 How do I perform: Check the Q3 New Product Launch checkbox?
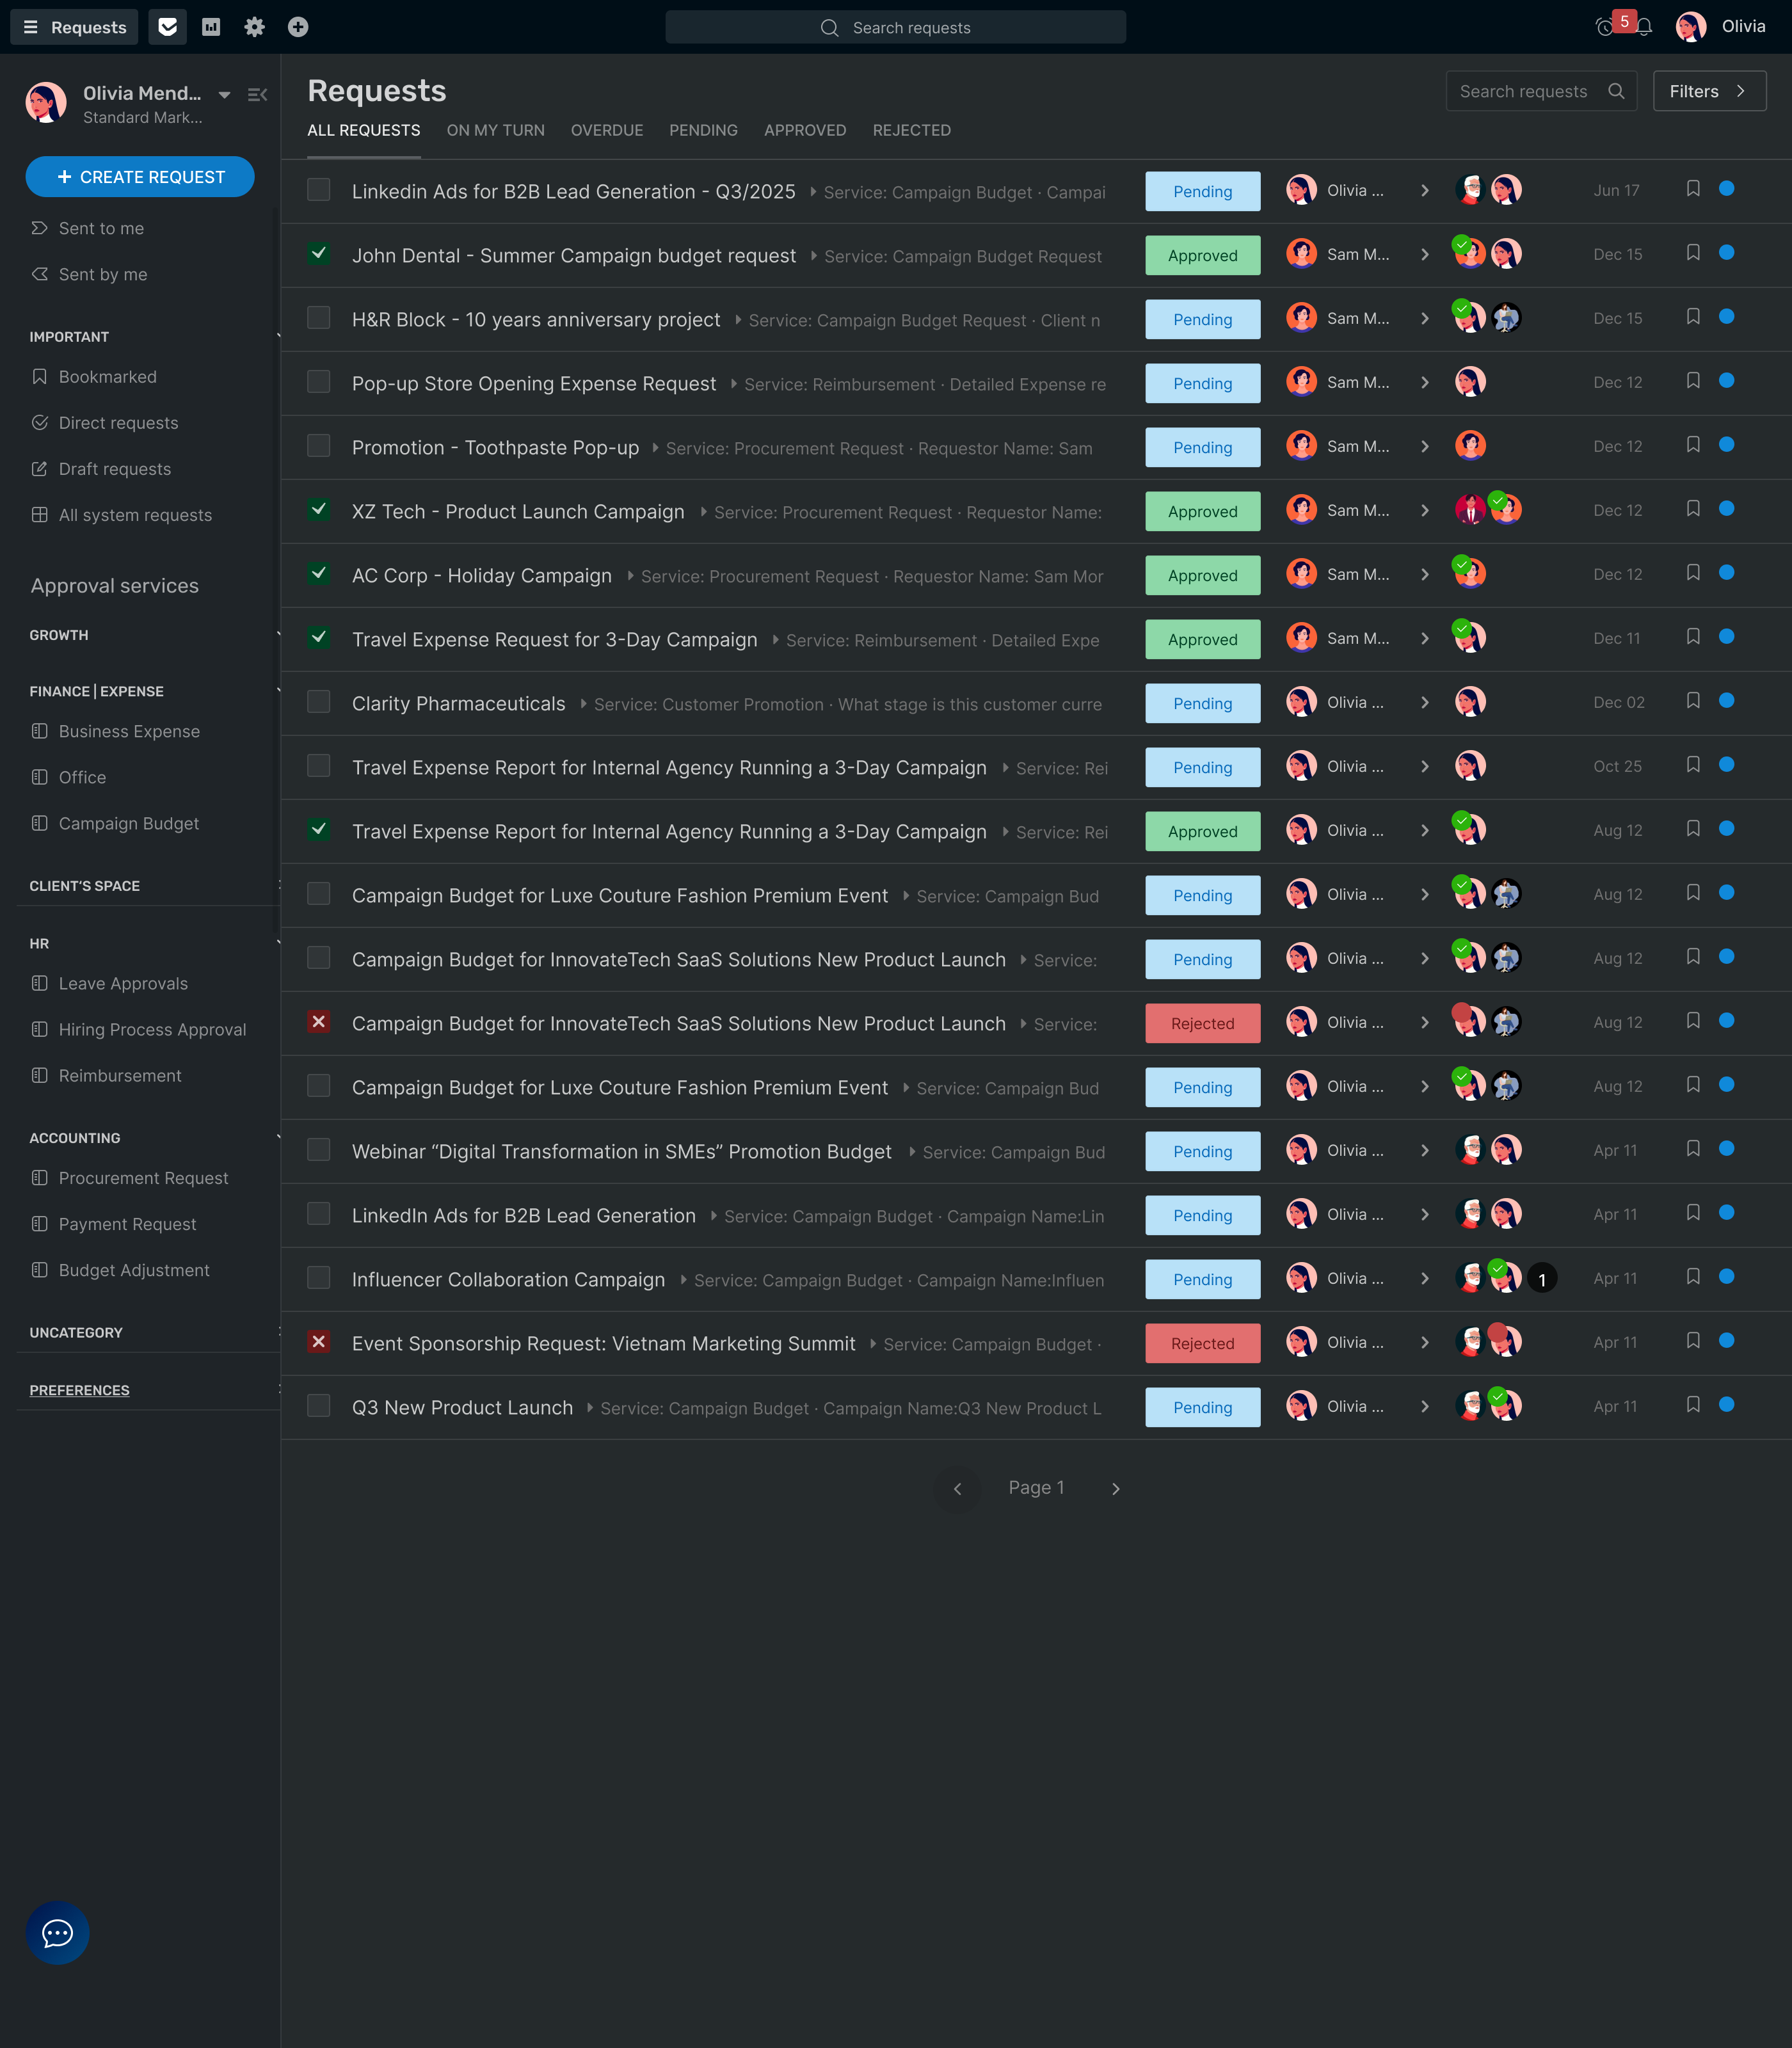coord(318,1406)
